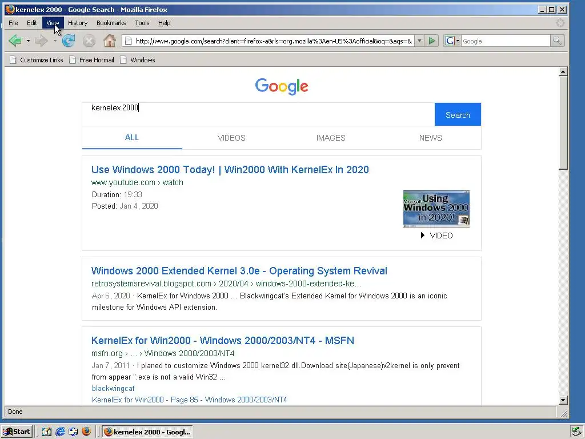Open the search engine selector dropdown

458,41
